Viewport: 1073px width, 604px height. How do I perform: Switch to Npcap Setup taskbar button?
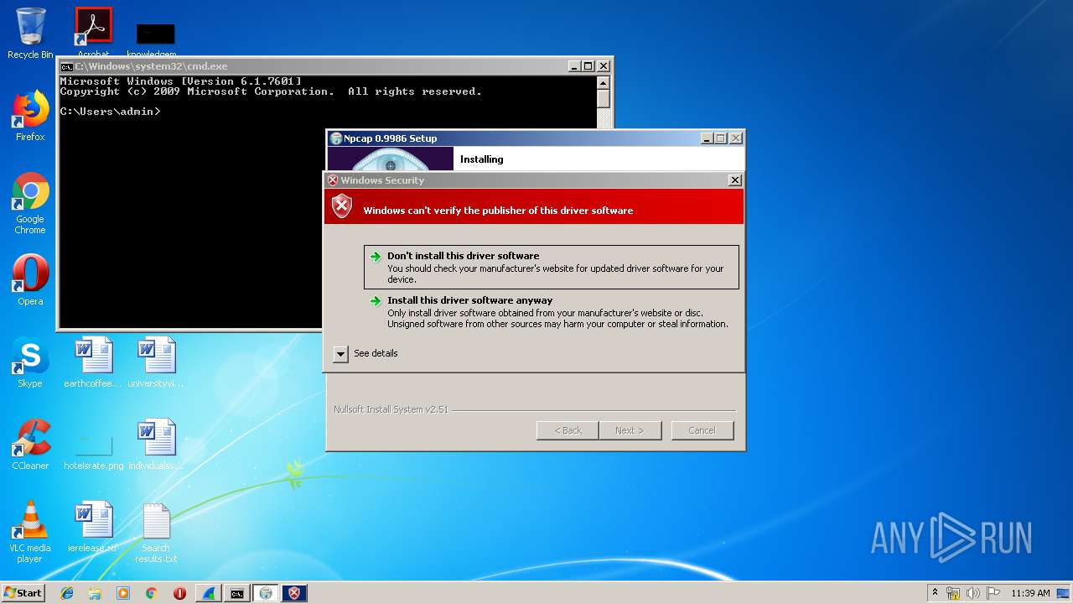tap(266, 593)
